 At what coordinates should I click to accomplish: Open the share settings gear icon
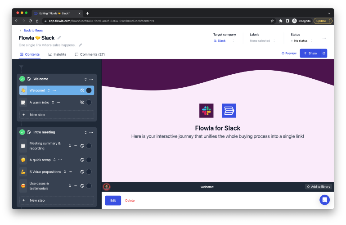pos(324,54)
